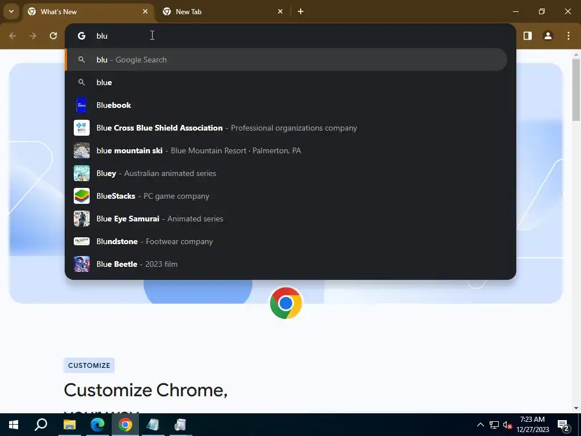Image resolution: width=581 pixels, height=436 pixels.
Task: Open the network tray icon
Action: click(494, 425)
